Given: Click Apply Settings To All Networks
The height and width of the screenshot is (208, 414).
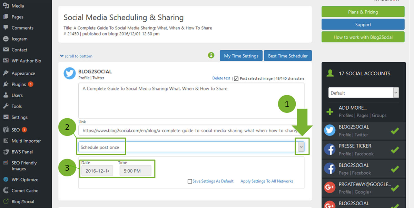Looking at the screenshot, I should (x=267, y=181).
